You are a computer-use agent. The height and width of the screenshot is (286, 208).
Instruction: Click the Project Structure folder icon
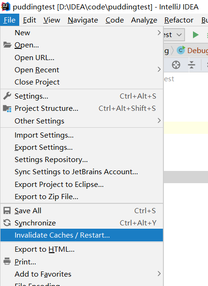pyautogui.click(x=7, y=108)
